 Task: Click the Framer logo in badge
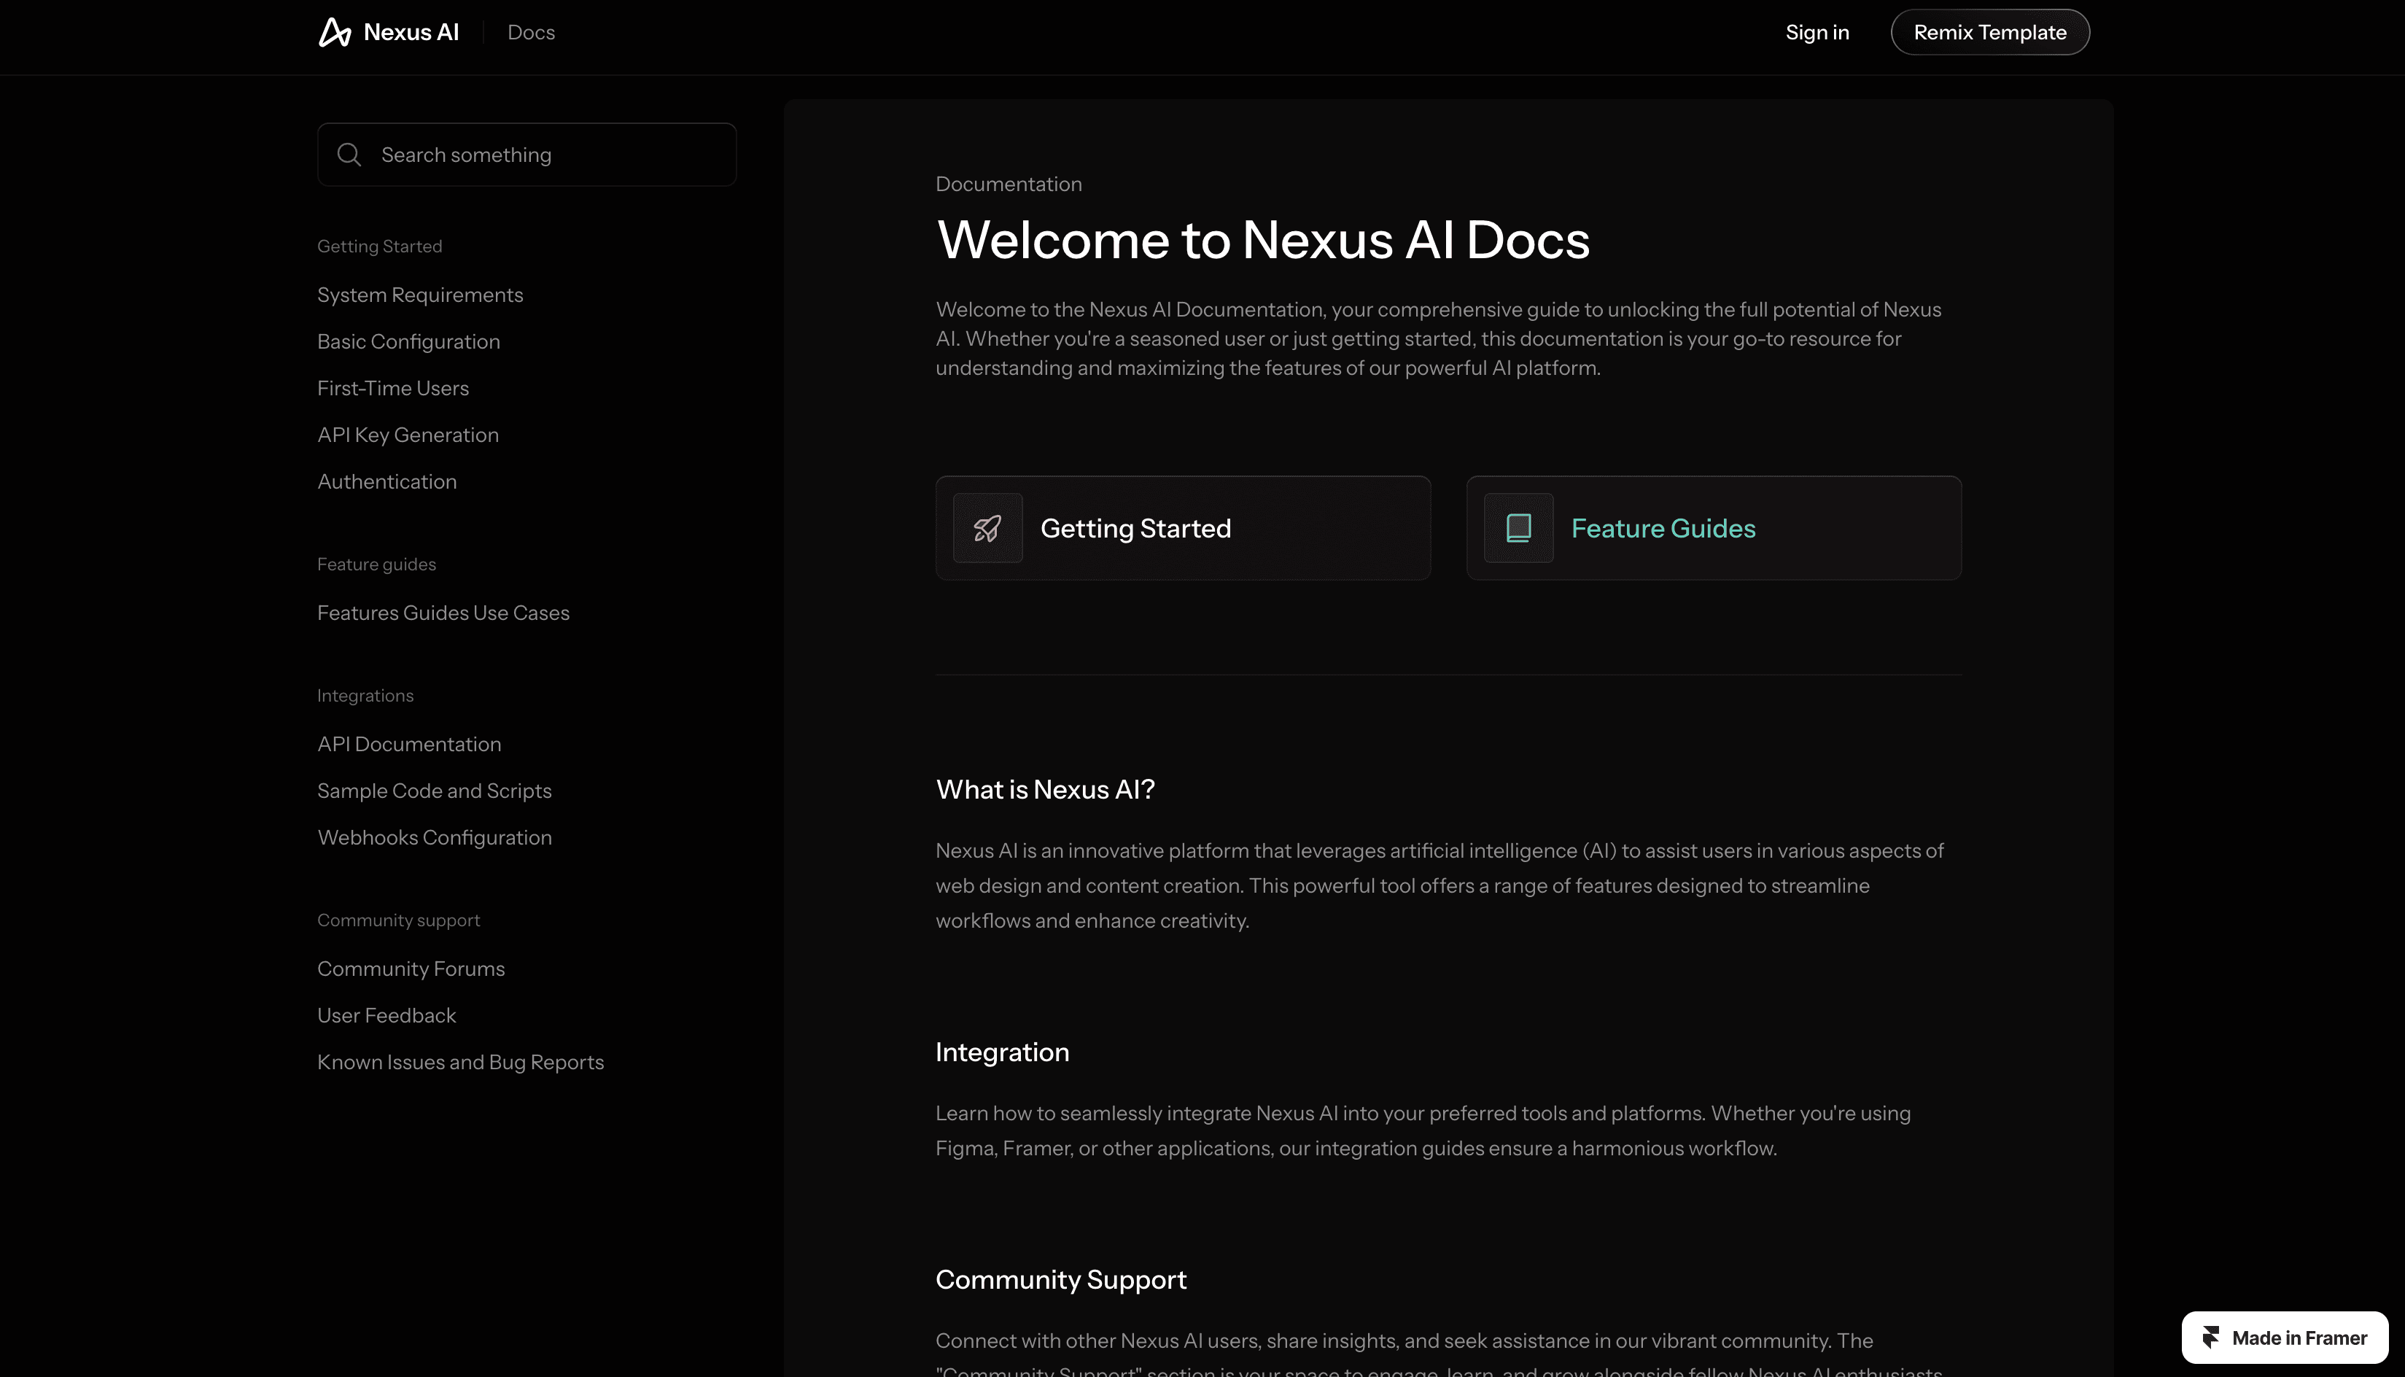(2210, 1338)
